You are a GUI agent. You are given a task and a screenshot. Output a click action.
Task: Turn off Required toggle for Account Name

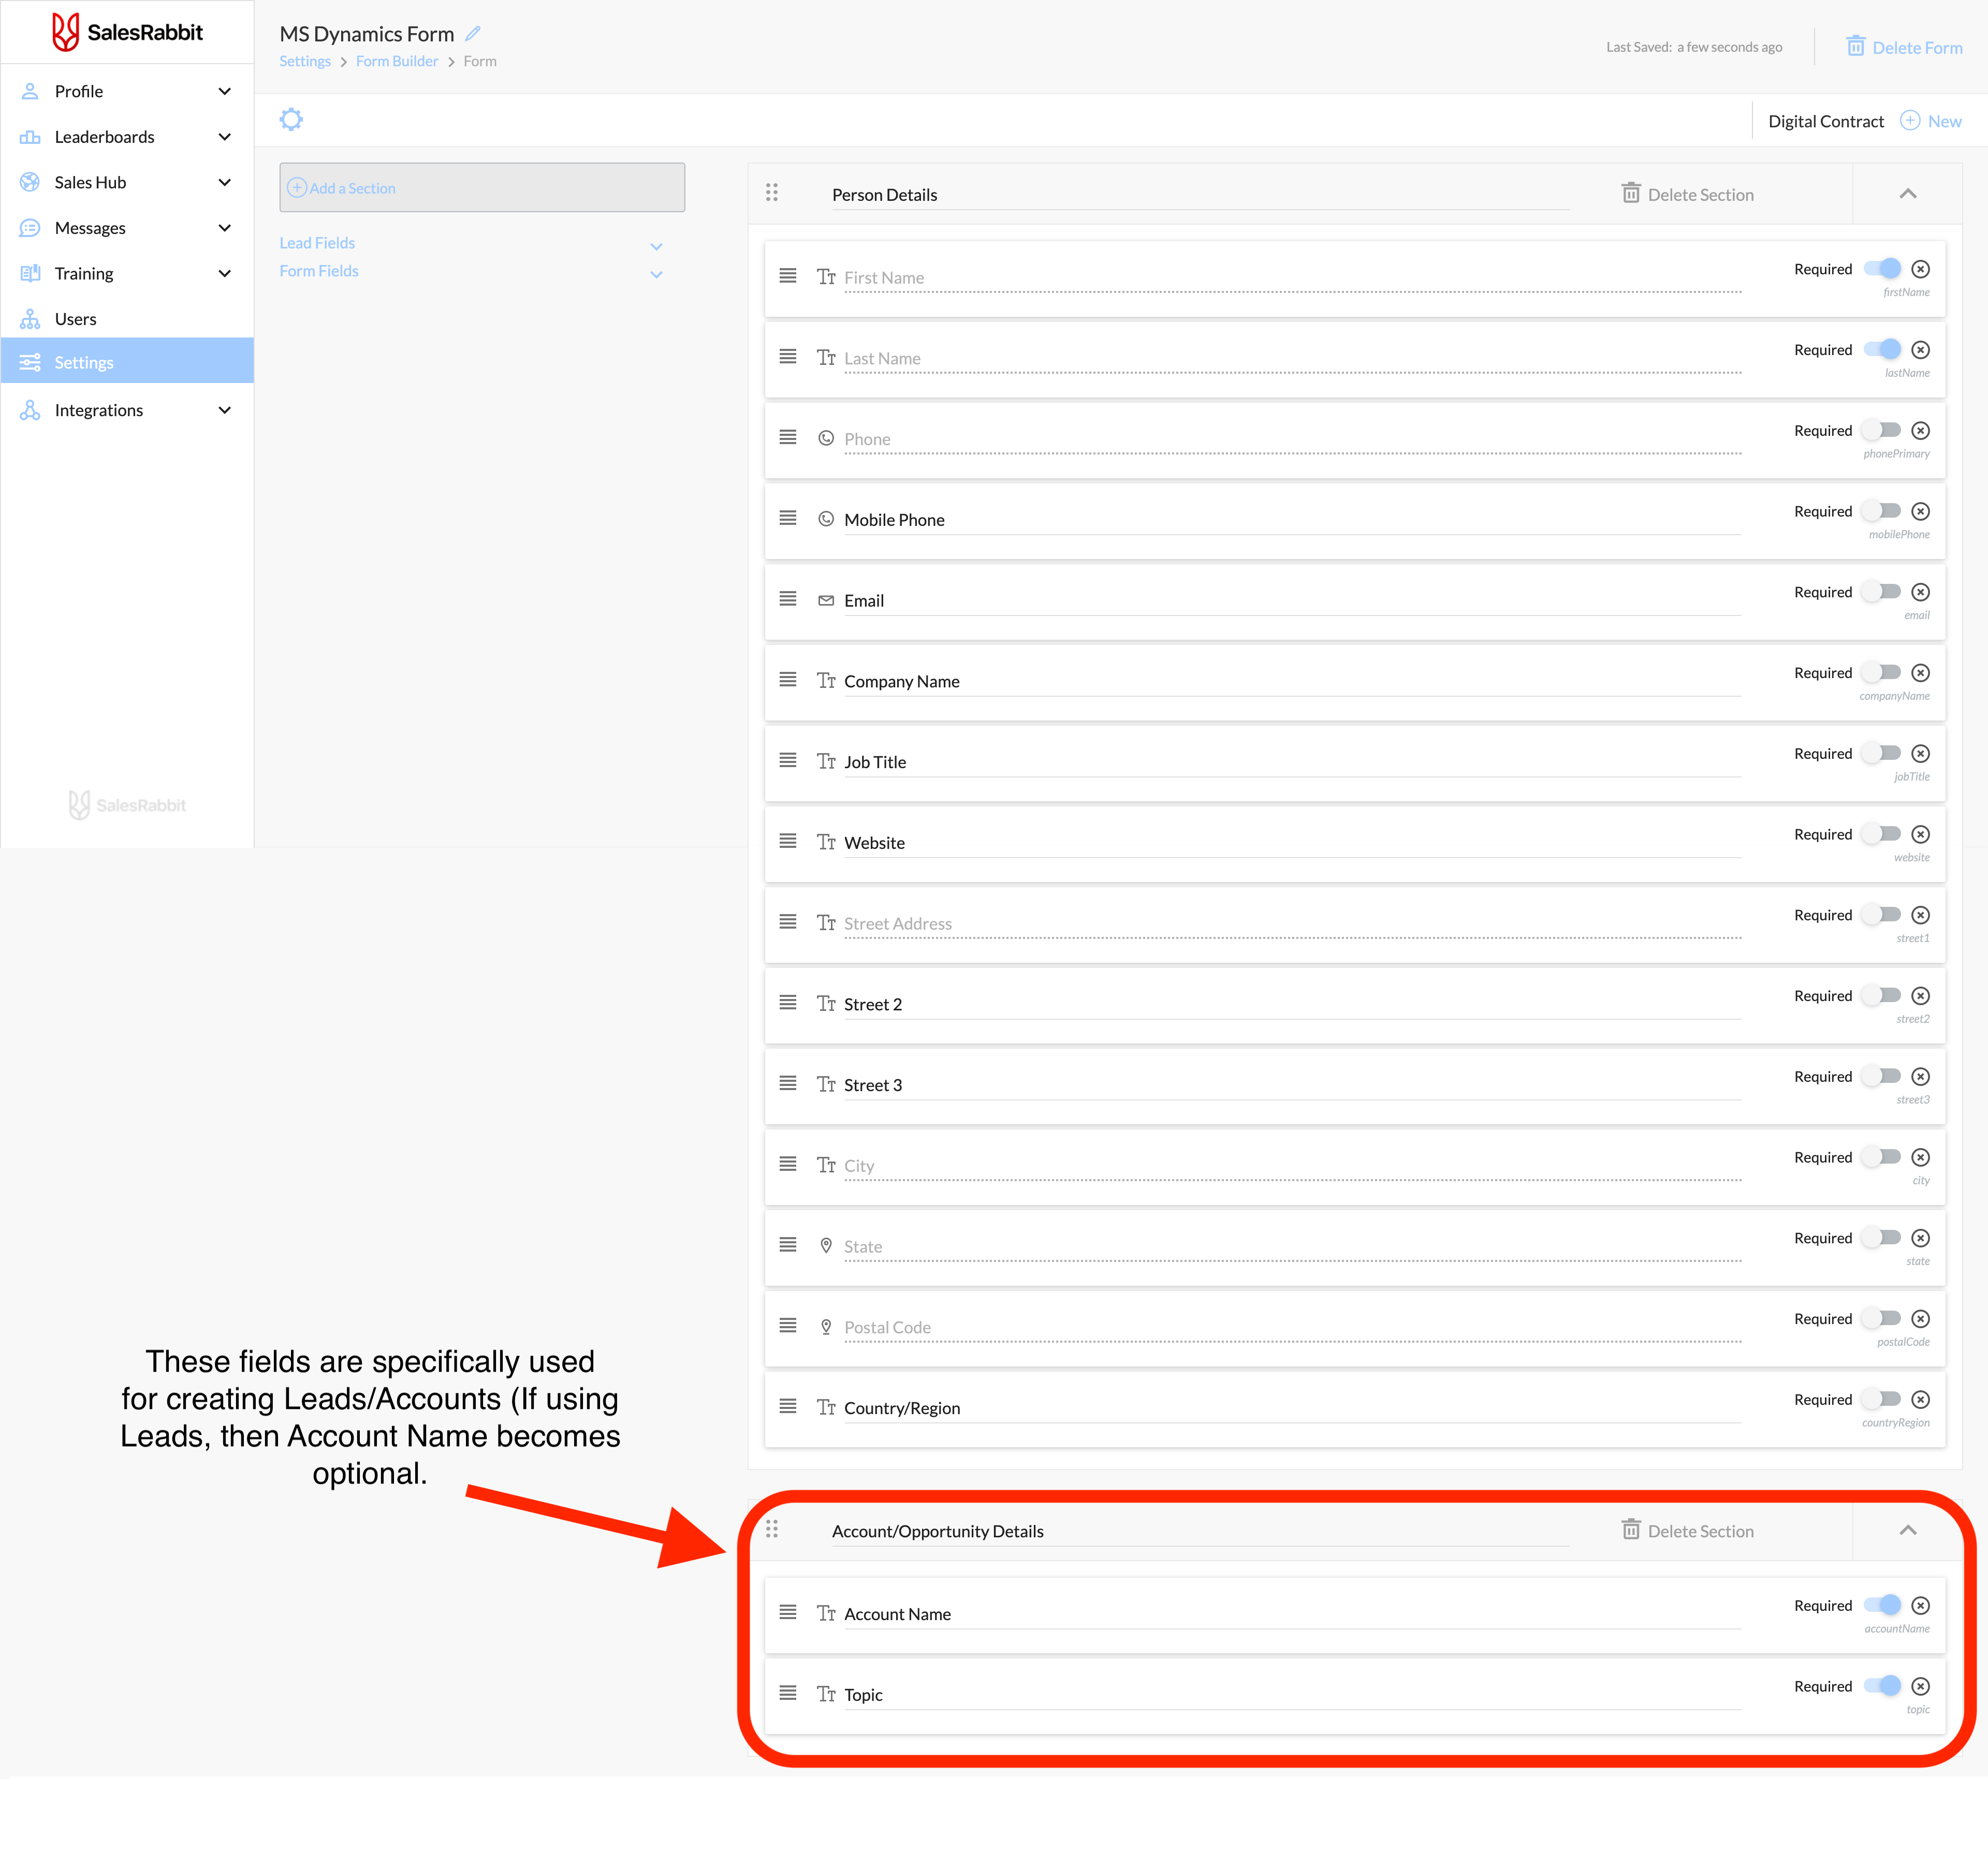point(1881,1605)
